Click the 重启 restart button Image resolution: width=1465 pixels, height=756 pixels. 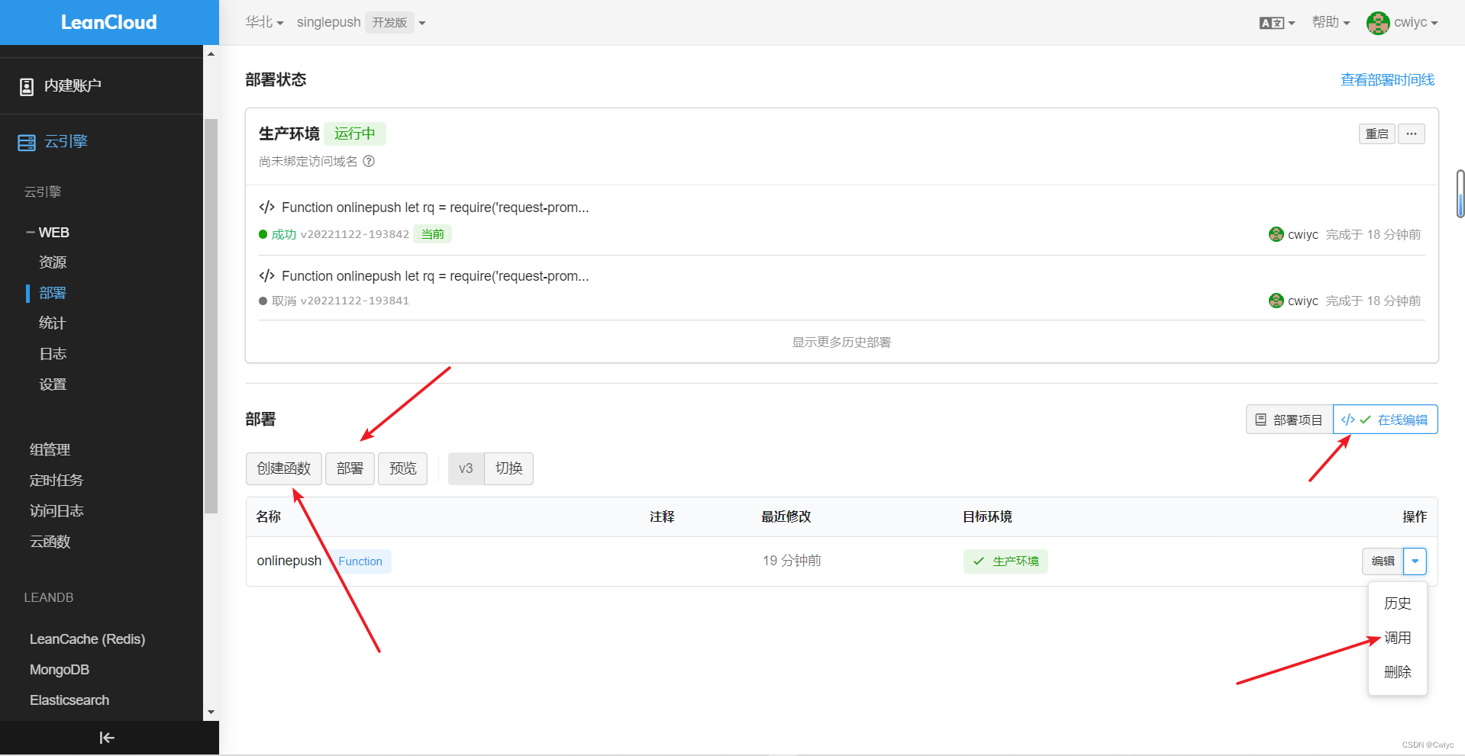(1377, 134)
